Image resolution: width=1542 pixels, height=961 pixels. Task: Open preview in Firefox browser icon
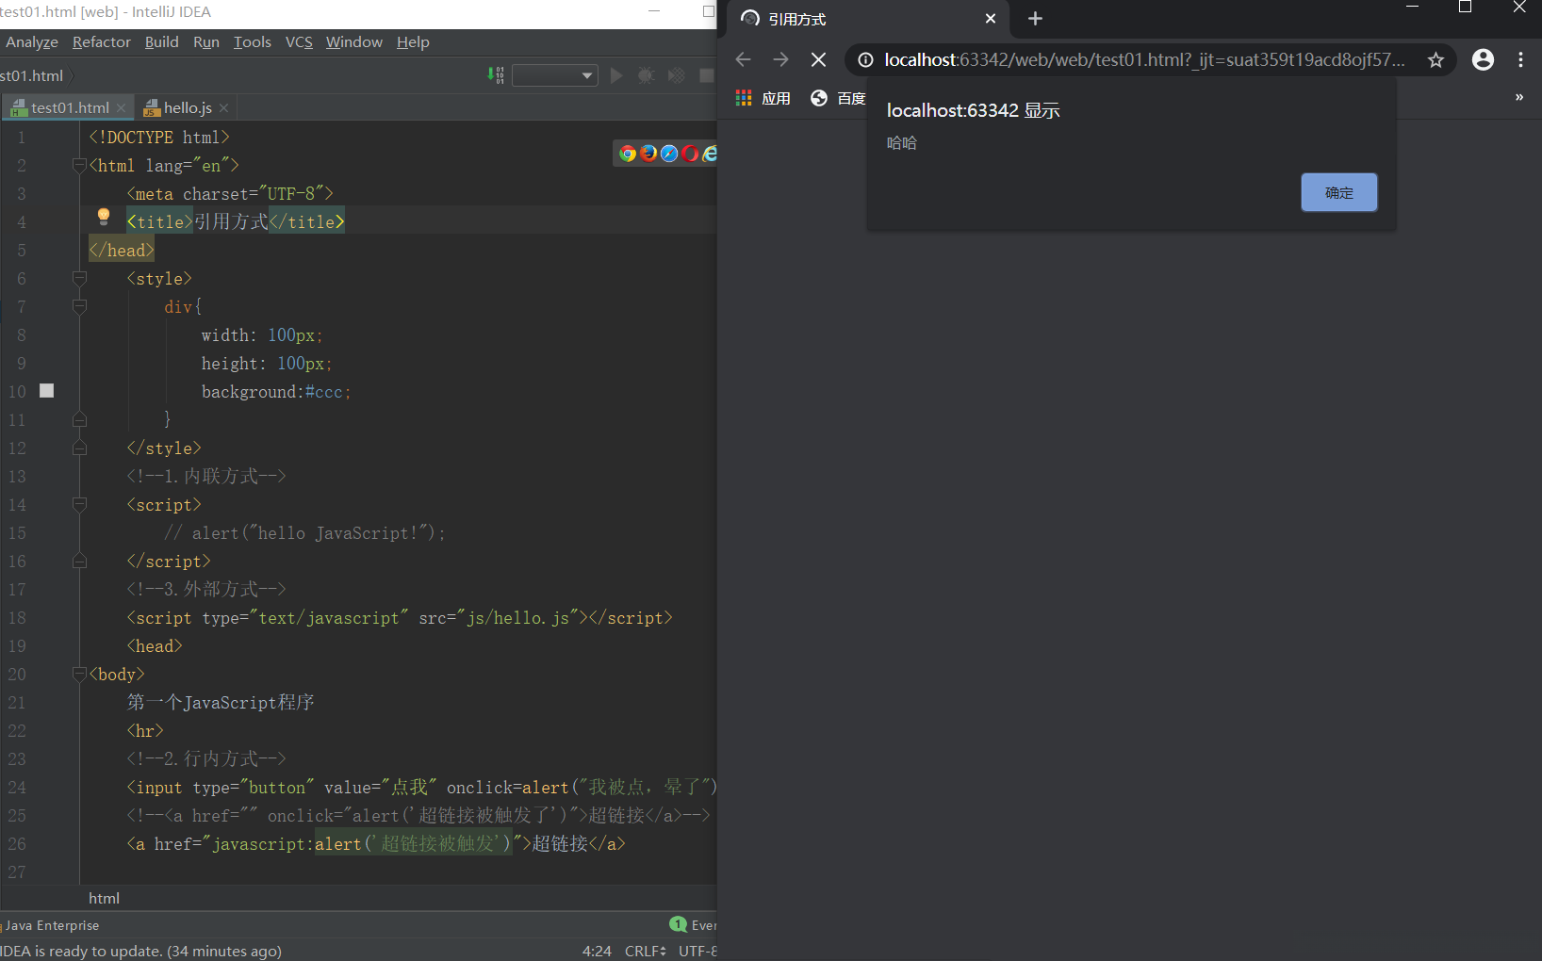(x=648, y=154)
